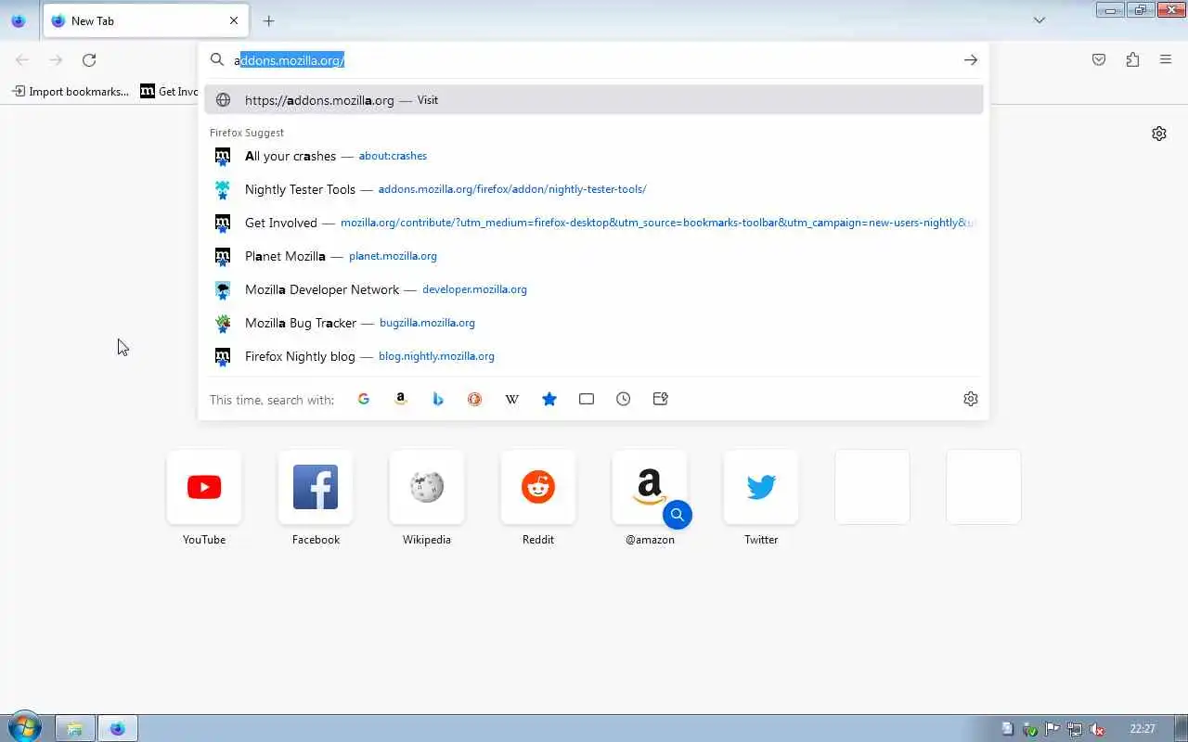Open the Extensions puzzle icon
This screenshot has height=742, width=1188.
pyautogui.click(x=1132, y=60)
